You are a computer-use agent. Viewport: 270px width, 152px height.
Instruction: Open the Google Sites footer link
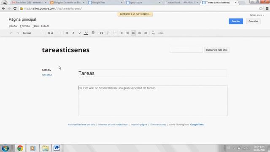(x=197, y=125)
